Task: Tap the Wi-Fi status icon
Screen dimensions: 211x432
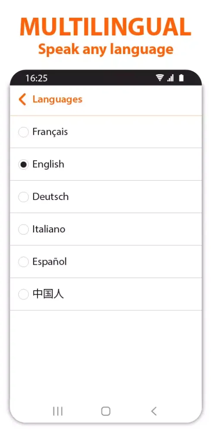Action: point(160,78)
